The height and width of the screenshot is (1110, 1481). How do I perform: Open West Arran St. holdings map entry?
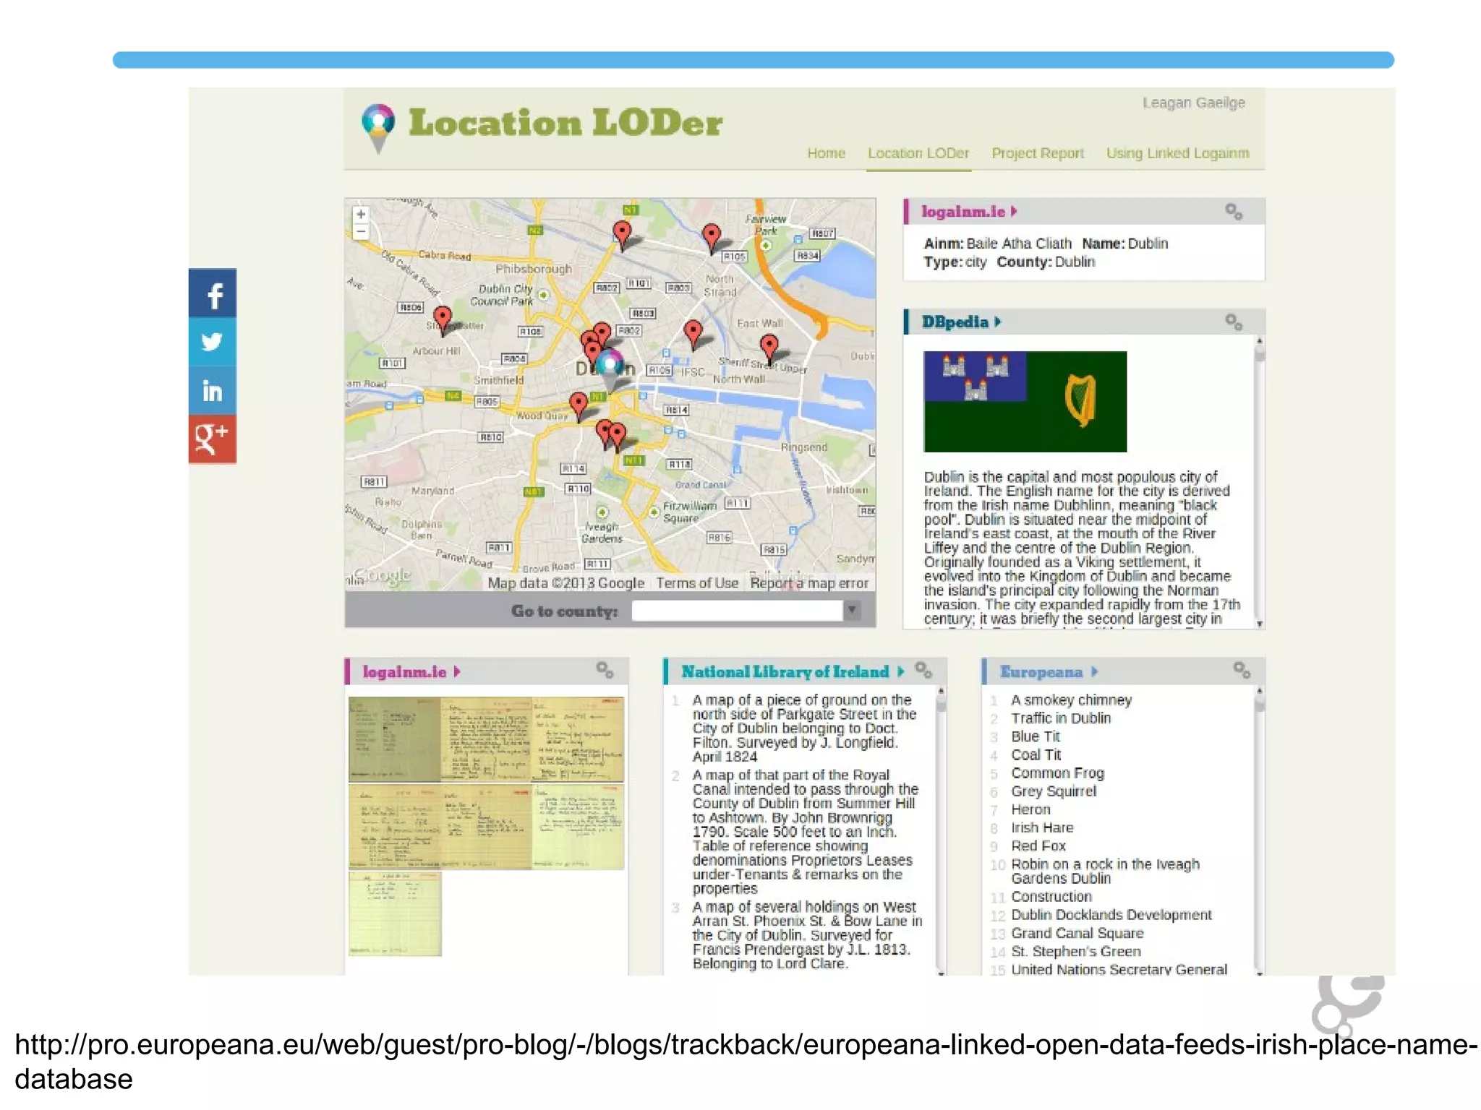807,934
